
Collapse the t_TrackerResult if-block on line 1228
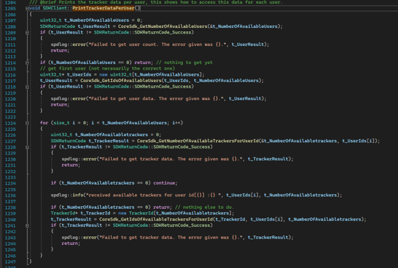click(27, 147)
